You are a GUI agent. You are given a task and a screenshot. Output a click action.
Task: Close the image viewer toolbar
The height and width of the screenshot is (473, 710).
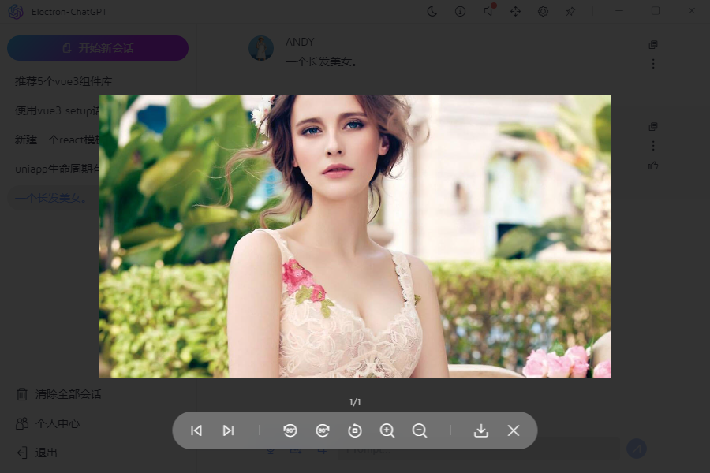click(514, 430)
